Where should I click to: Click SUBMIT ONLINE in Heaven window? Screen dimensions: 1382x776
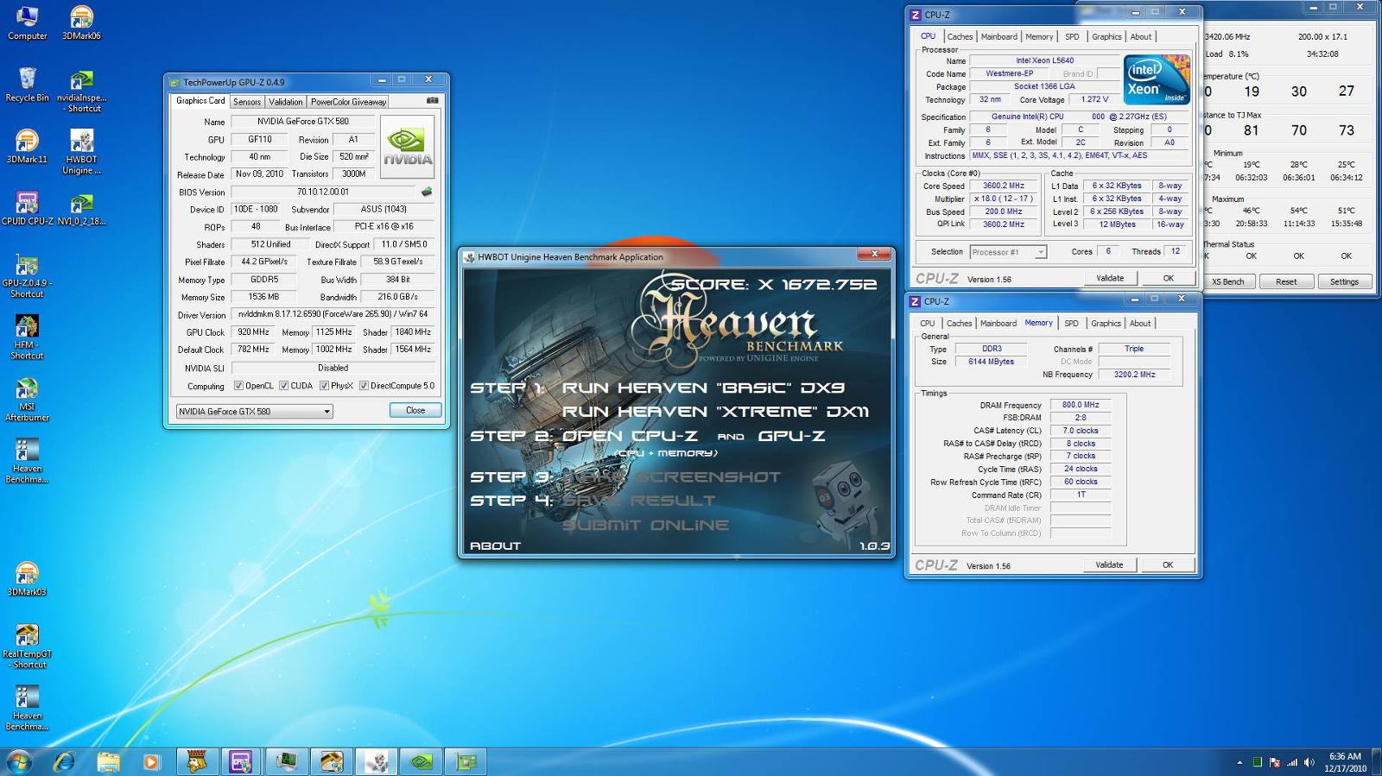645,525
